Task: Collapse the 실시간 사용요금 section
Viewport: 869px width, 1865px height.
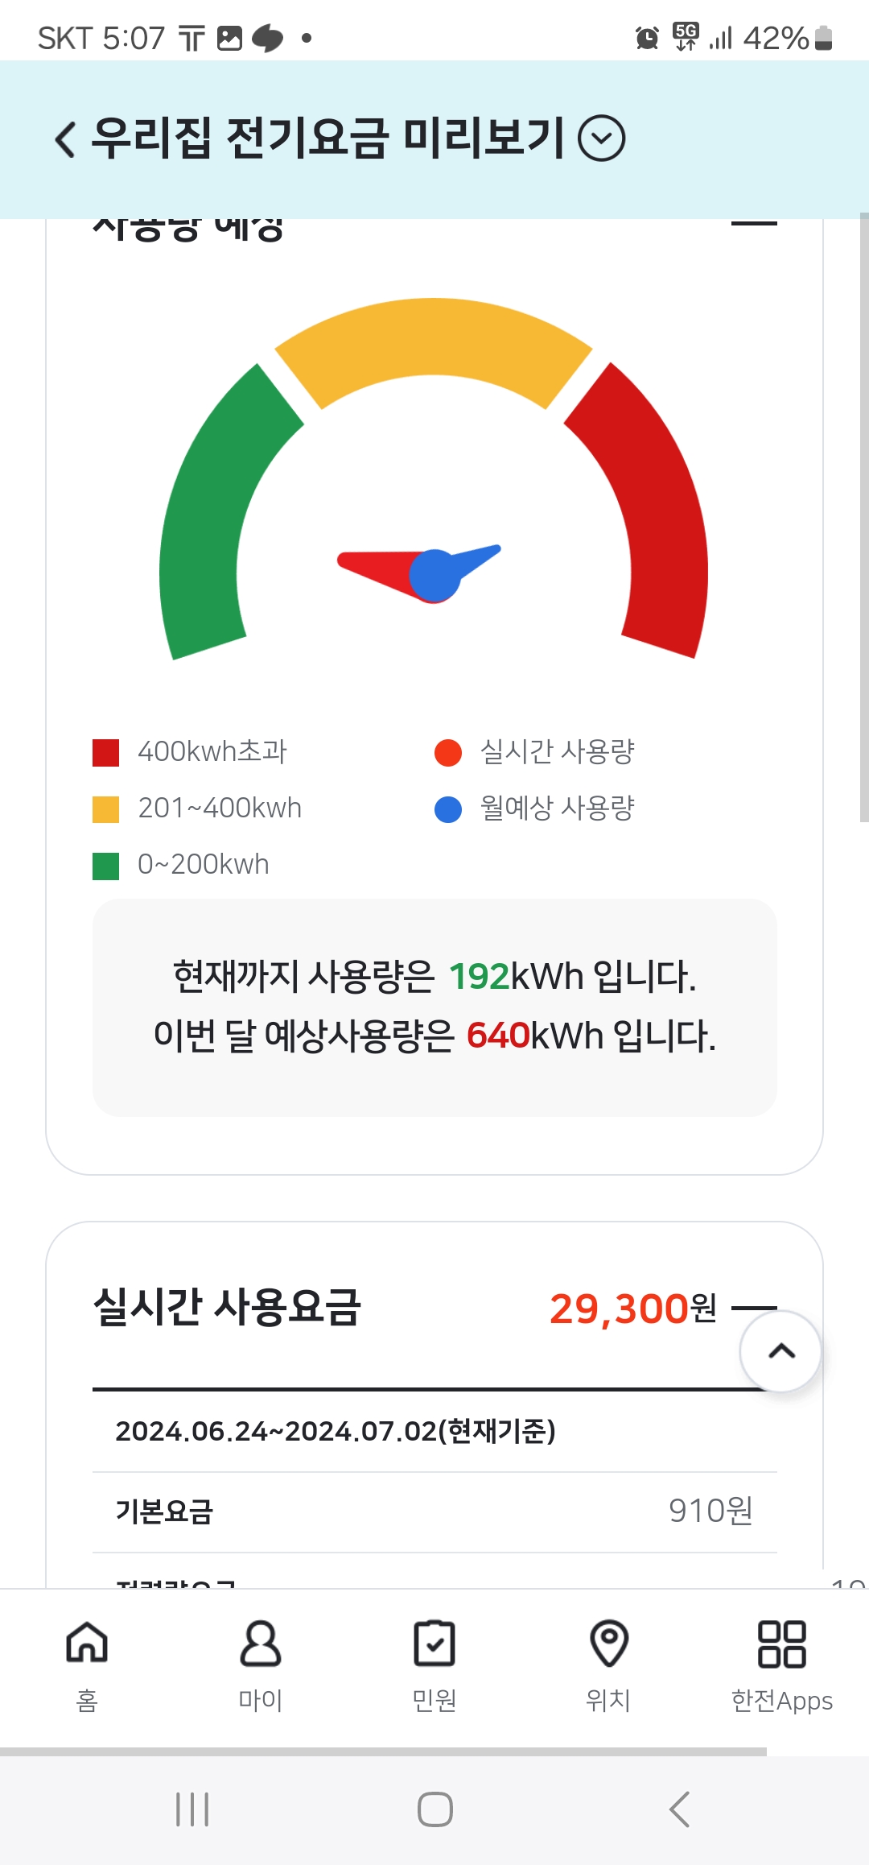Action: pos(754,1308)
